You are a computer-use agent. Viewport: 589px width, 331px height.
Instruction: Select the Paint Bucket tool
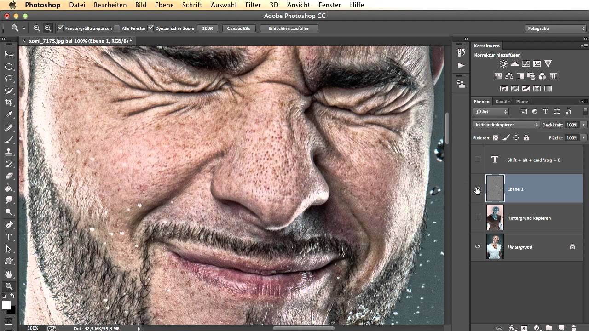click(x=8, y=188)
